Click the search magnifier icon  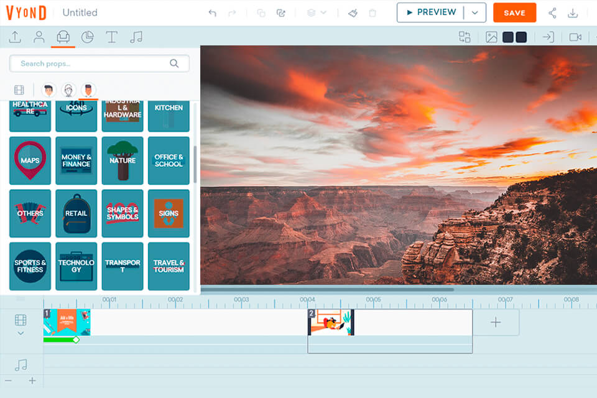point(174,63)
